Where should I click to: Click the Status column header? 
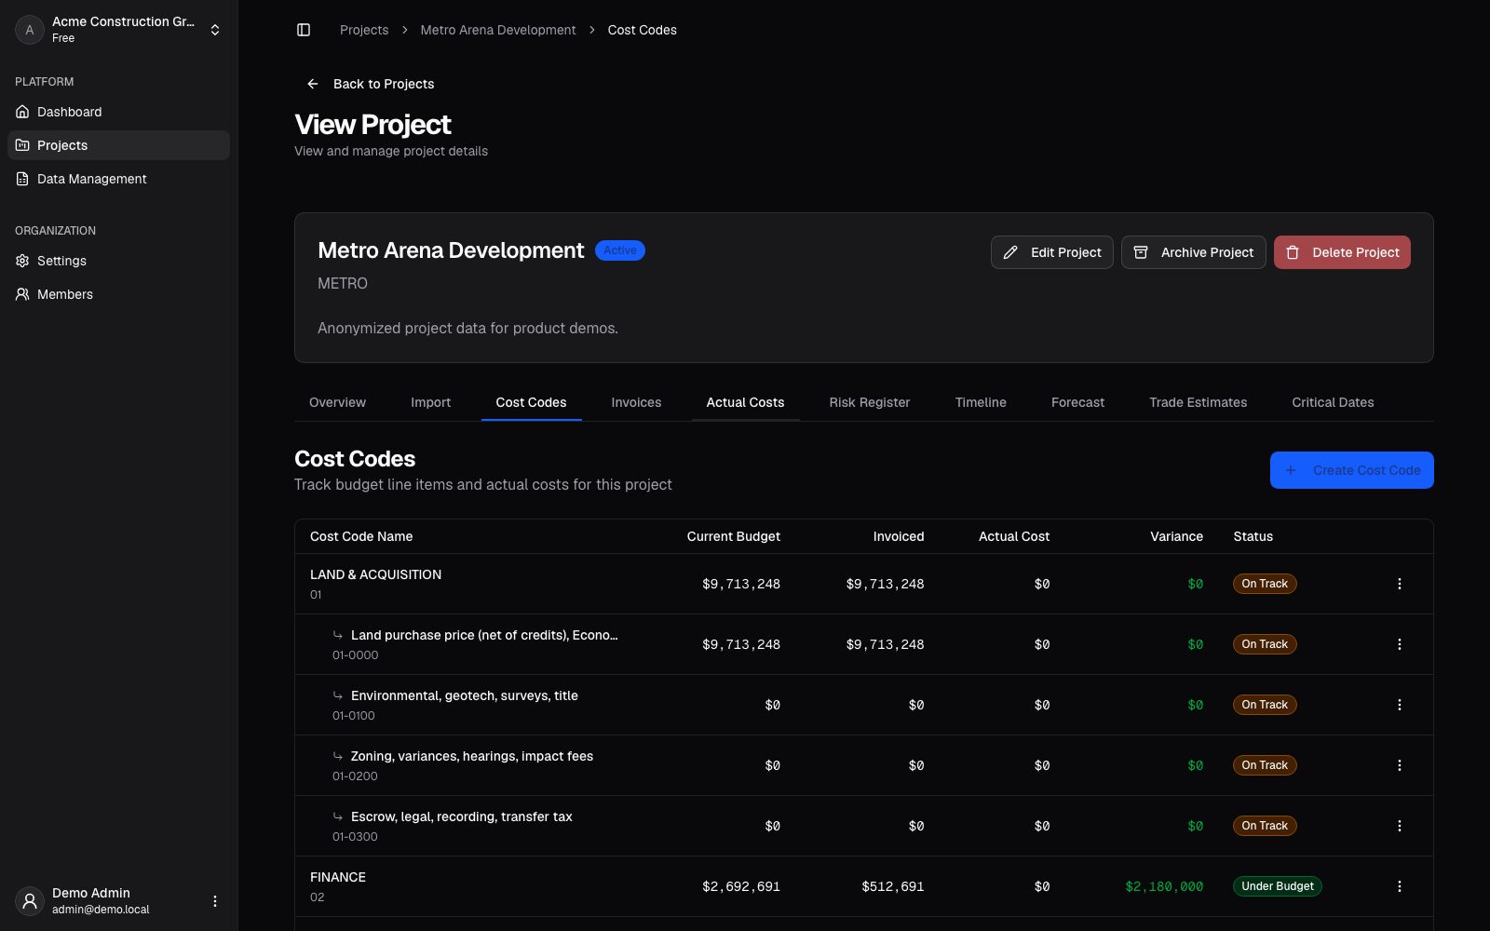(1253, 536)
